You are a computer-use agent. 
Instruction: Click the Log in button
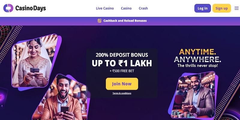tap(202, 8)
